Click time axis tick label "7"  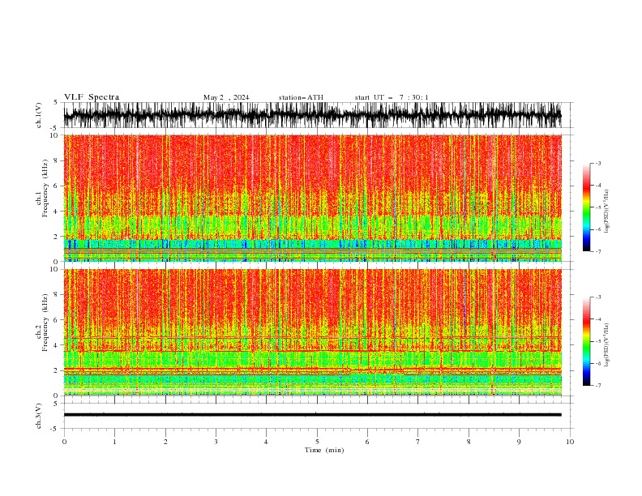(418, 442)
